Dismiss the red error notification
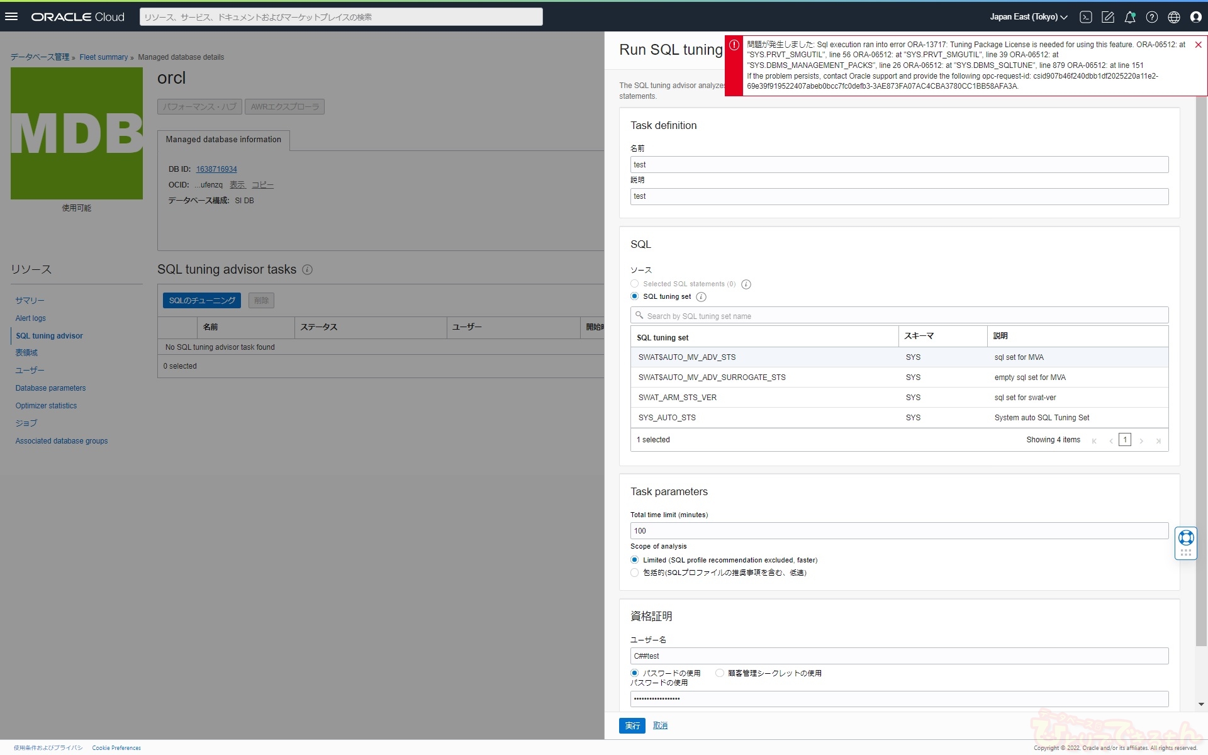 [1198, 45]
